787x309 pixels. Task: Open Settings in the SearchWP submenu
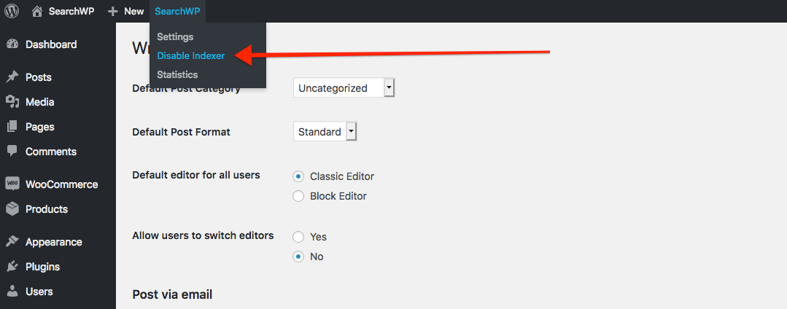pyautogui.click(x=174, y=36)
